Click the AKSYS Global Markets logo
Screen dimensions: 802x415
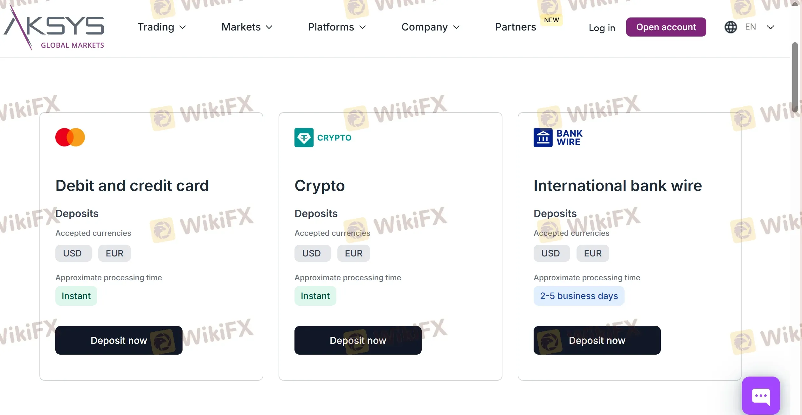click(x=55, y=27)
